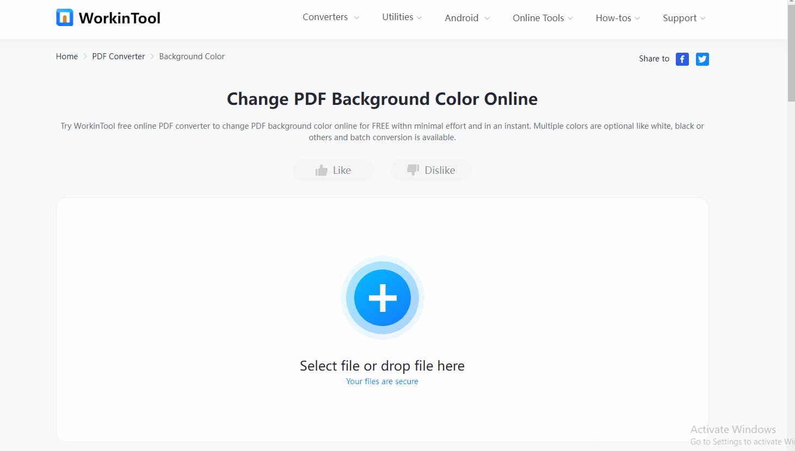Click Background Color breadcrumb
The width and height of the screenshot is (795, 451).
[192, 57]
